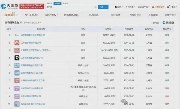Clear the search box with the X icon
This screenshot has height=109, width=180.
point(95,7)
